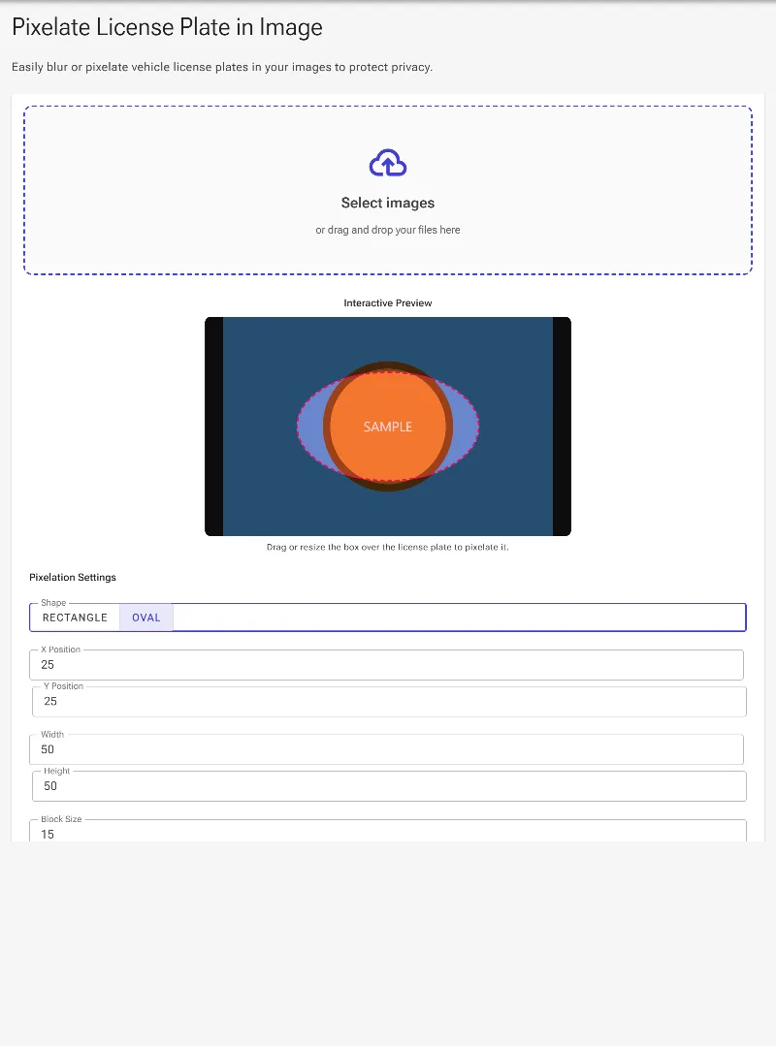Focus the X Position input field

386,665
